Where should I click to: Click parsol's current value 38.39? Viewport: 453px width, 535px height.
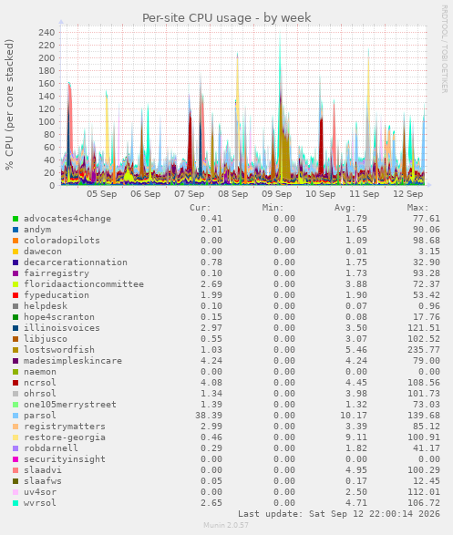pos(209,416)
